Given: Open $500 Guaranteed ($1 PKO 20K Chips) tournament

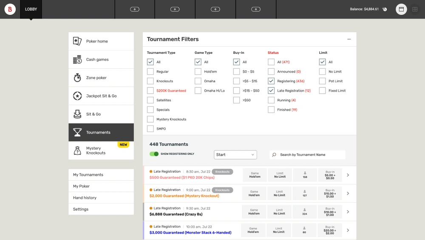Looking at the screenshot, I should tap(182, 178).
